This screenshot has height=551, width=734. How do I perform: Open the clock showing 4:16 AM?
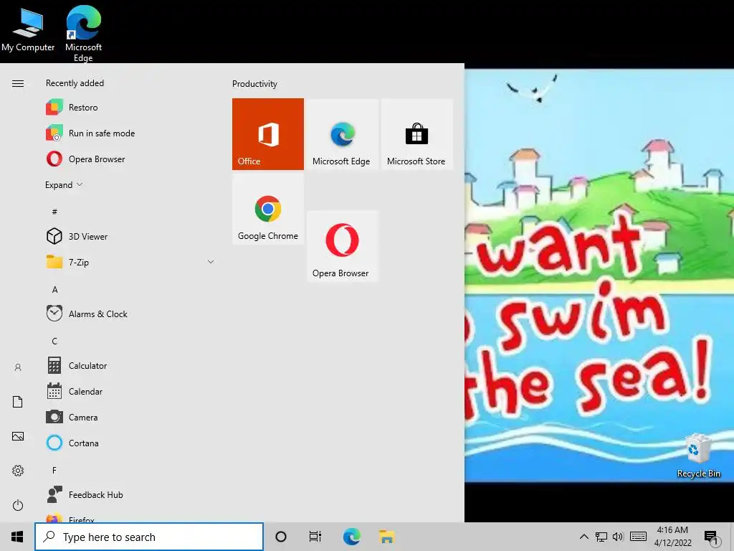coord(672,537)
